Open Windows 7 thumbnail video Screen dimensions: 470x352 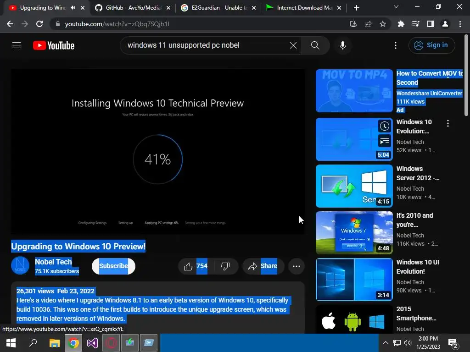click(x=354, y=232)
